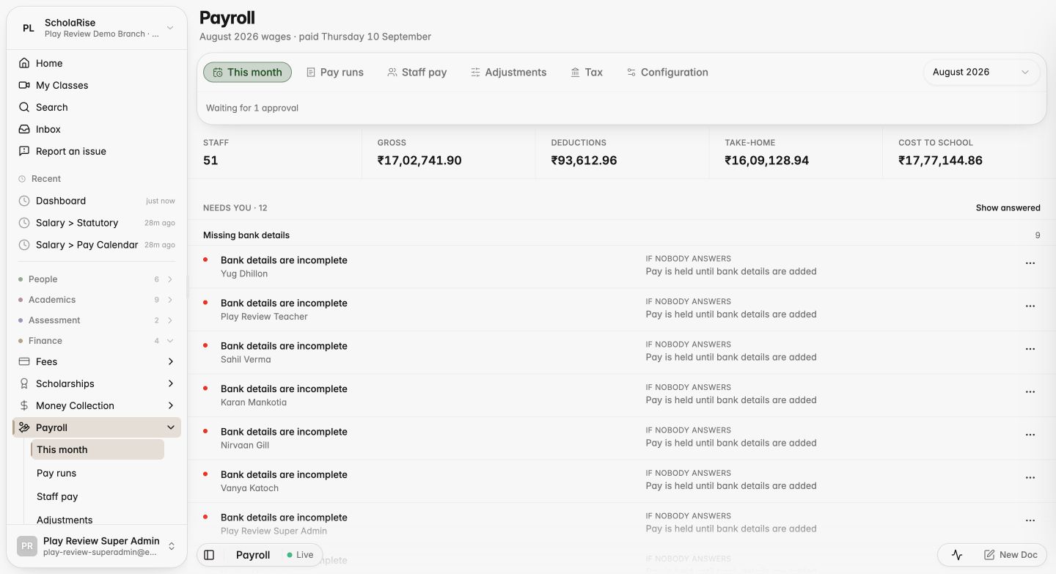Click the Adjustments sliders icon
This screenshot has height=574, width=1056.
(475, 72)
